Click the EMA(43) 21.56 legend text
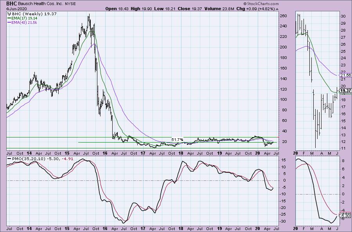This screenshot has height=232, width=352. pos(25,22)
